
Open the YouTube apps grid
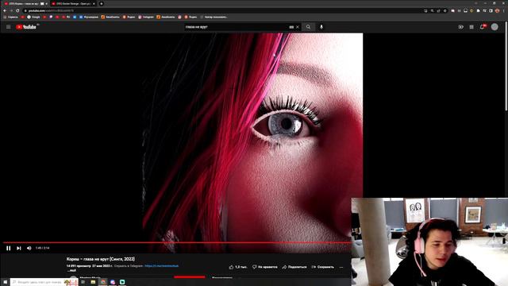click(471, 27)
